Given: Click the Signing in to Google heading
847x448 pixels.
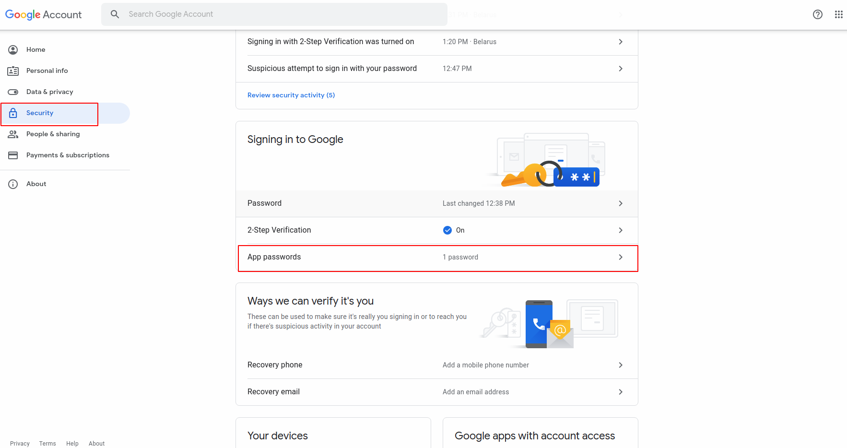Looking at the screenshot, I should (x=295, y=140).
